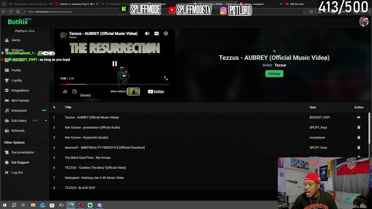Reload the page in the browser
The width and height of the screenshot is (372, 209).
[x=11, y=12]
